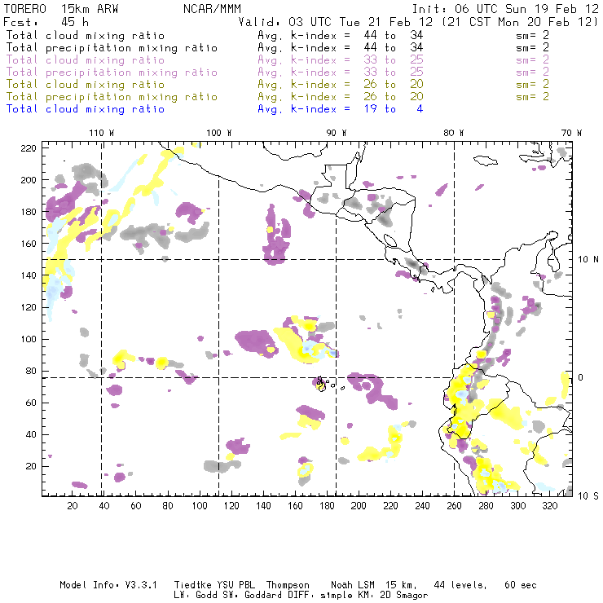Select the '10 S' latitude label
This screenshot has width=603, height=603.
click(588, 496)
